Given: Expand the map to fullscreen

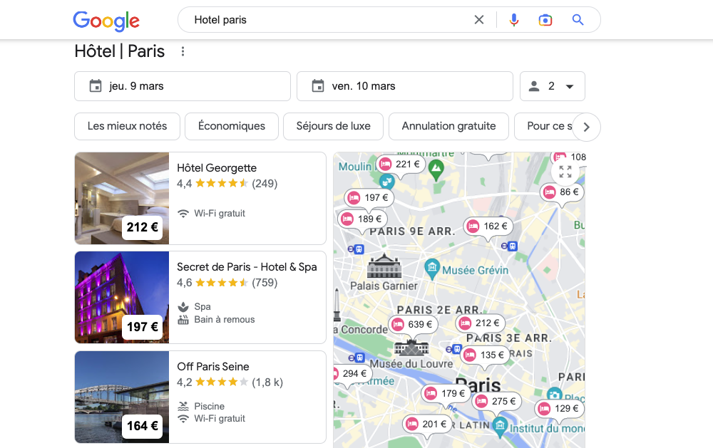Looking at the screenshot, I should [x=565, y=171].
